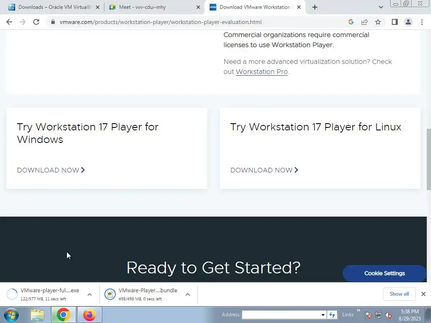Screen dimensions: 431x323
Task: Open the browser side panel
Action: point(395,22)
